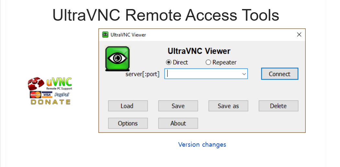Choose the Repeater radio option
The width and height of the screenshot is (340, 167).
point(209,62)
